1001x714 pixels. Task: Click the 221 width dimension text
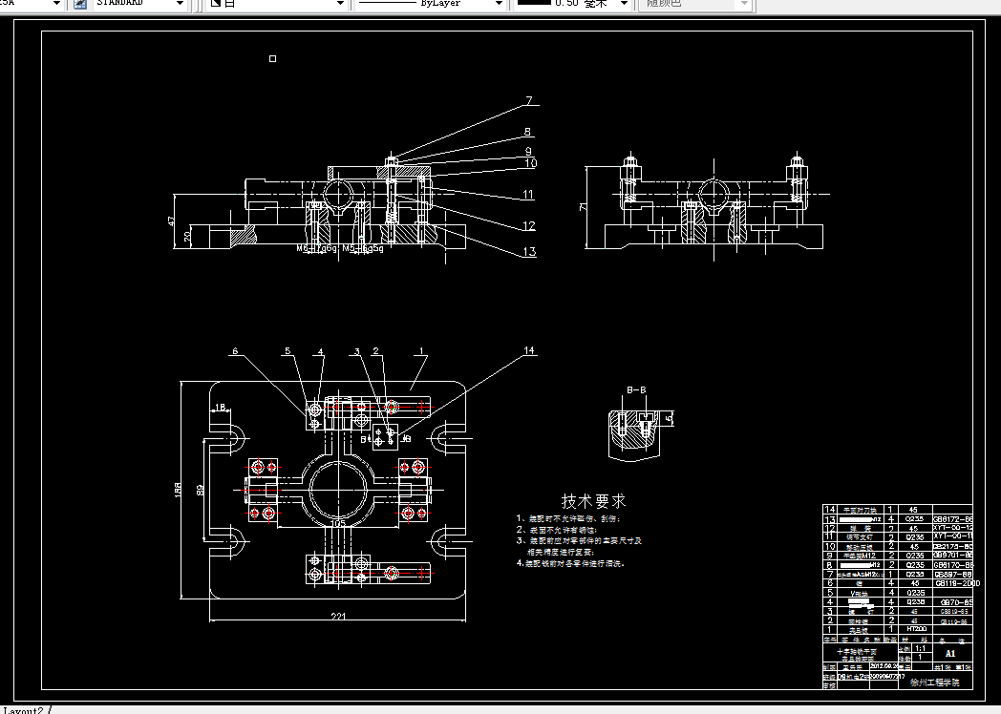[338, 617]
